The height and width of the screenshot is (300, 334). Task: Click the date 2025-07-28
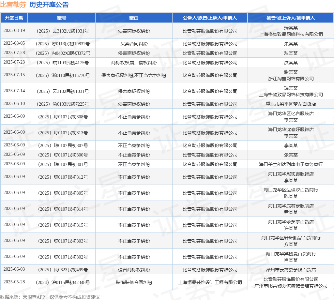click(14, 52)
